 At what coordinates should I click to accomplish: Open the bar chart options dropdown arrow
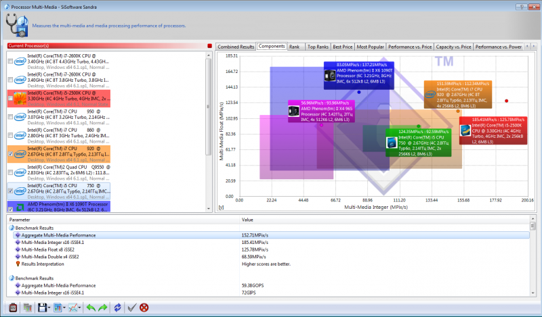pos(64,308)
